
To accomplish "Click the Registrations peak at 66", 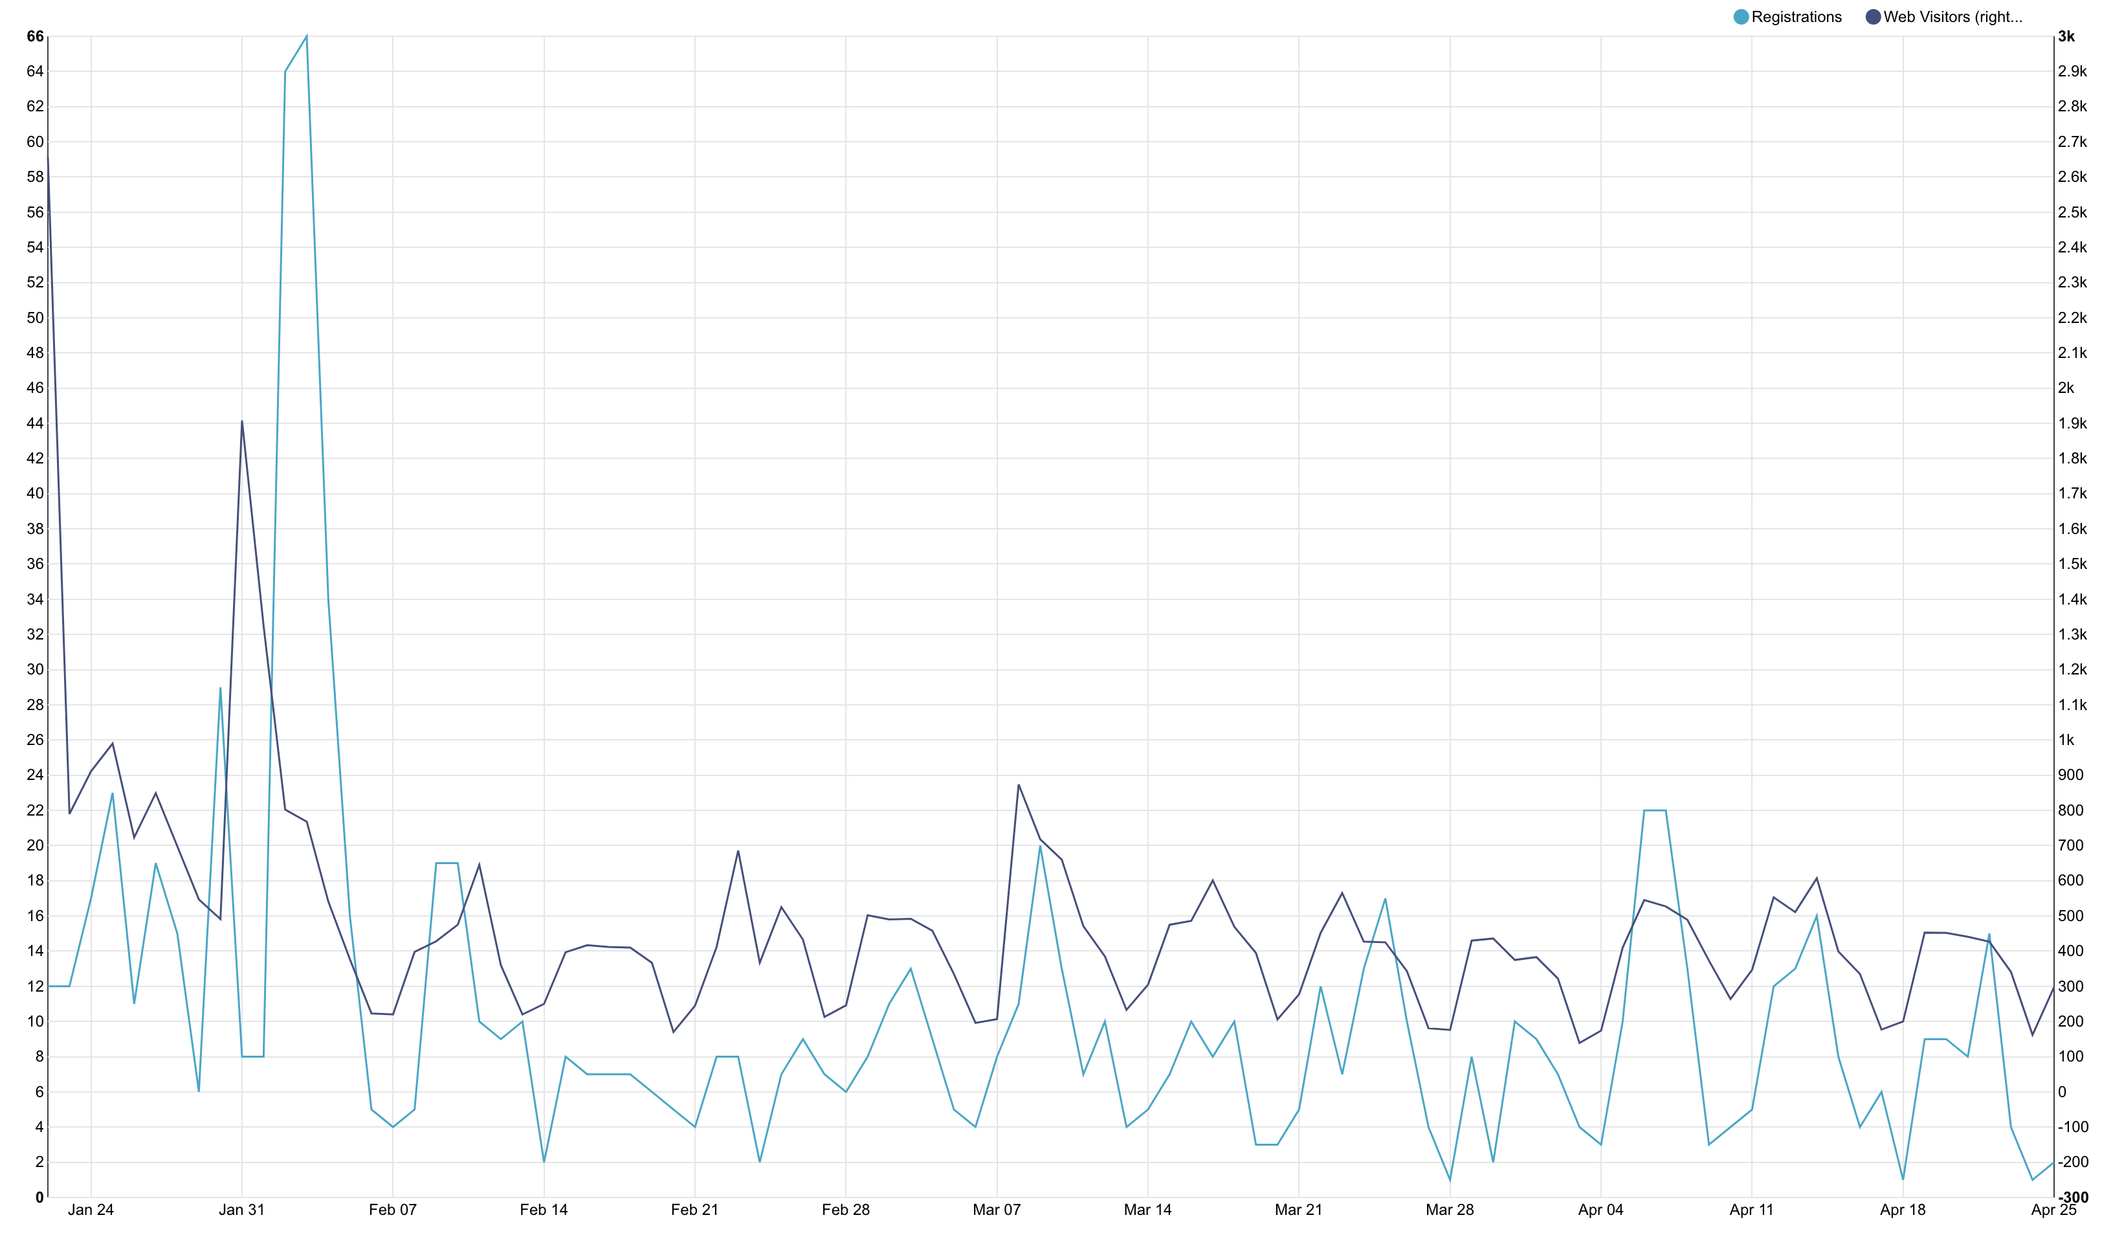I will pyautogui.click(x=307, y=36).
